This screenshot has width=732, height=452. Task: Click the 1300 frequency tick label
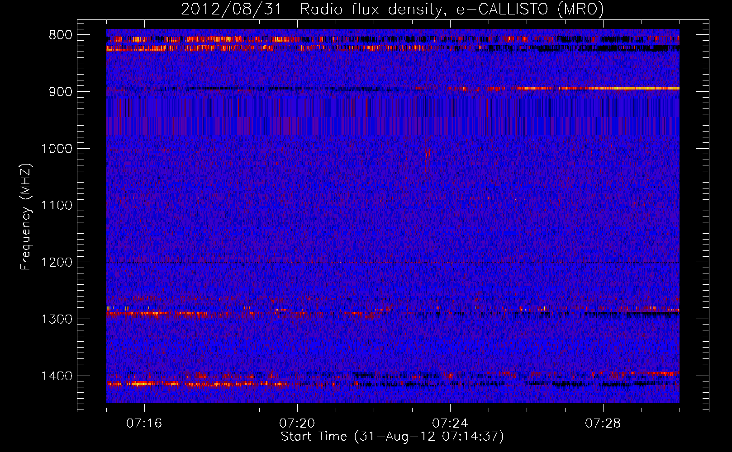pos(57,319)
